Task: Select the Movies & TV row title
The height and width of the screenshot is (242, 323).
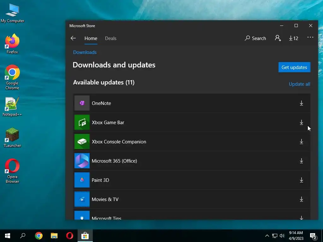Action: 105,199
